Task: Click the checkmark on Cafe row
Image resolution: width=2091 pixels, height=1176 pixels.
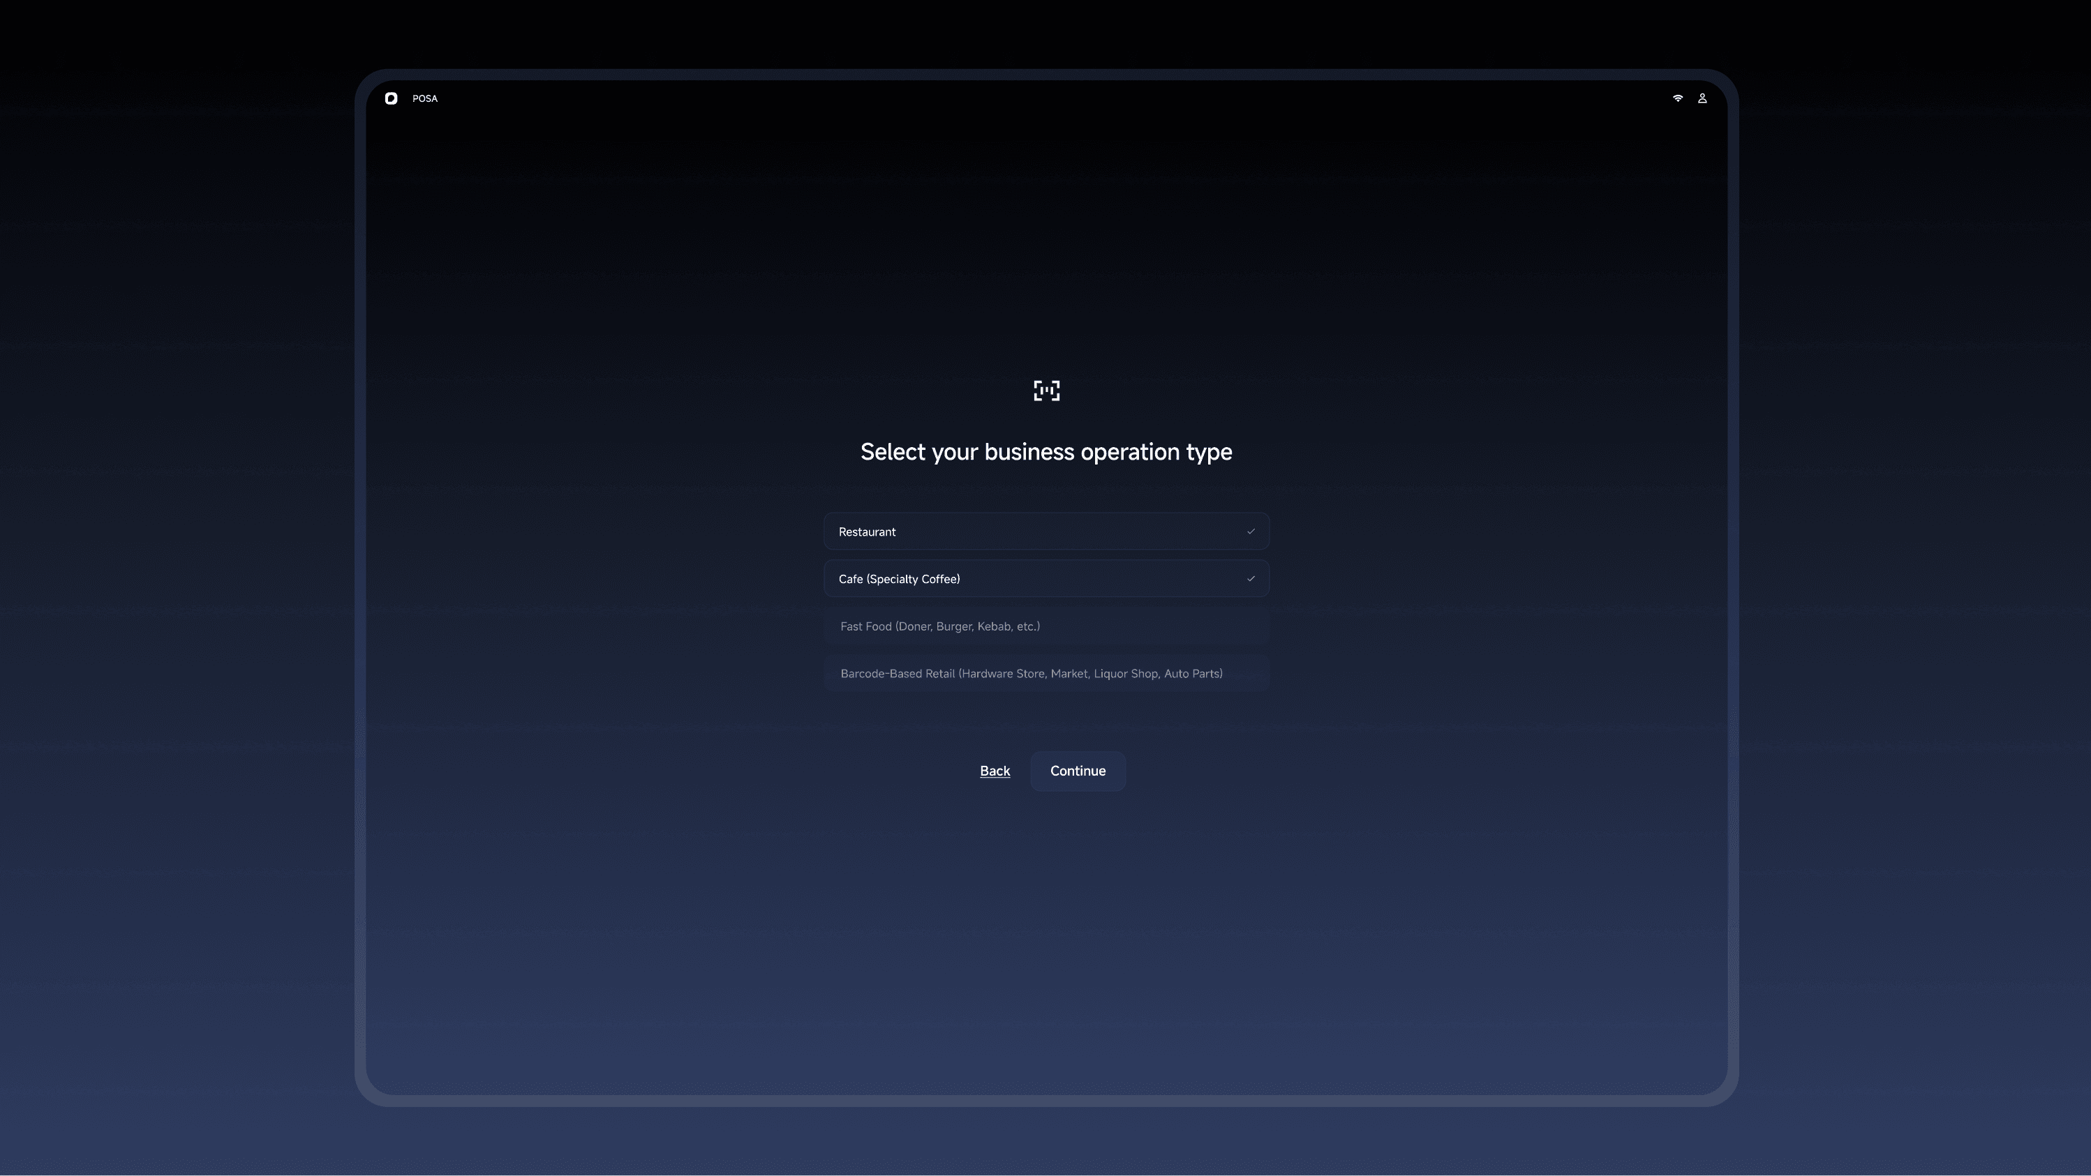Action: point(1250,578)
